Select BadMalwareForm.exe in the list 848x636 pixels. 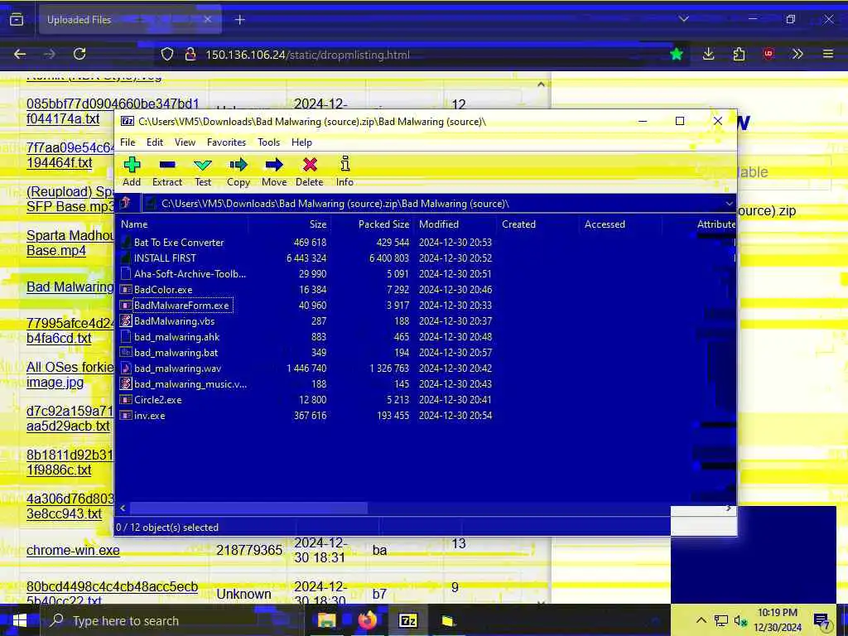pos(181,305)
